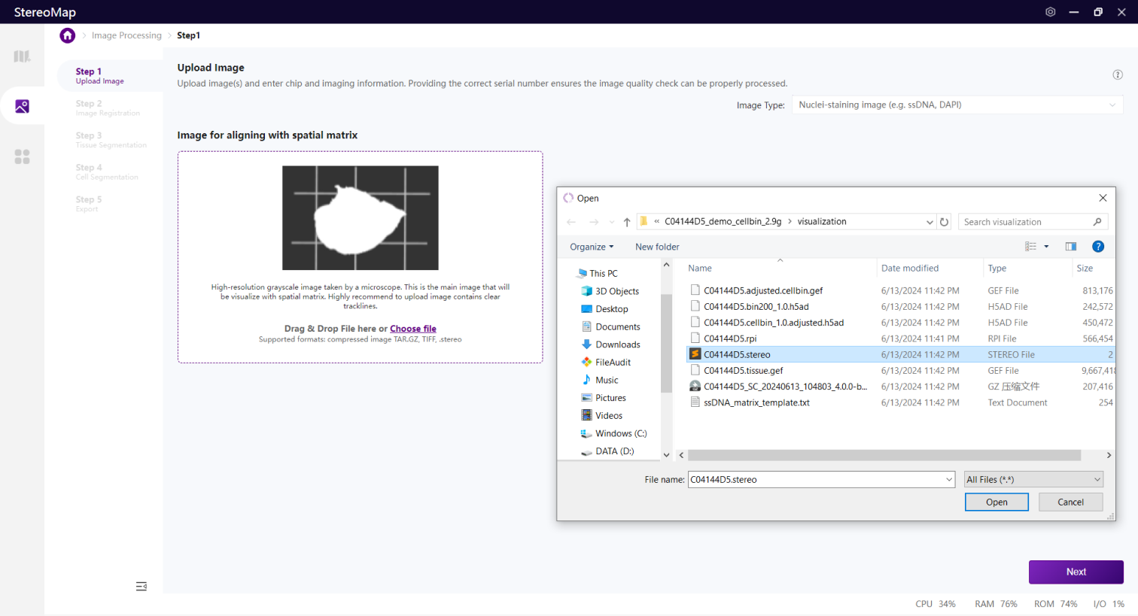1138x616 pixels.
Task: Open the file dialog help icon
Action: pyautogui.click(x=1097, y=247)
